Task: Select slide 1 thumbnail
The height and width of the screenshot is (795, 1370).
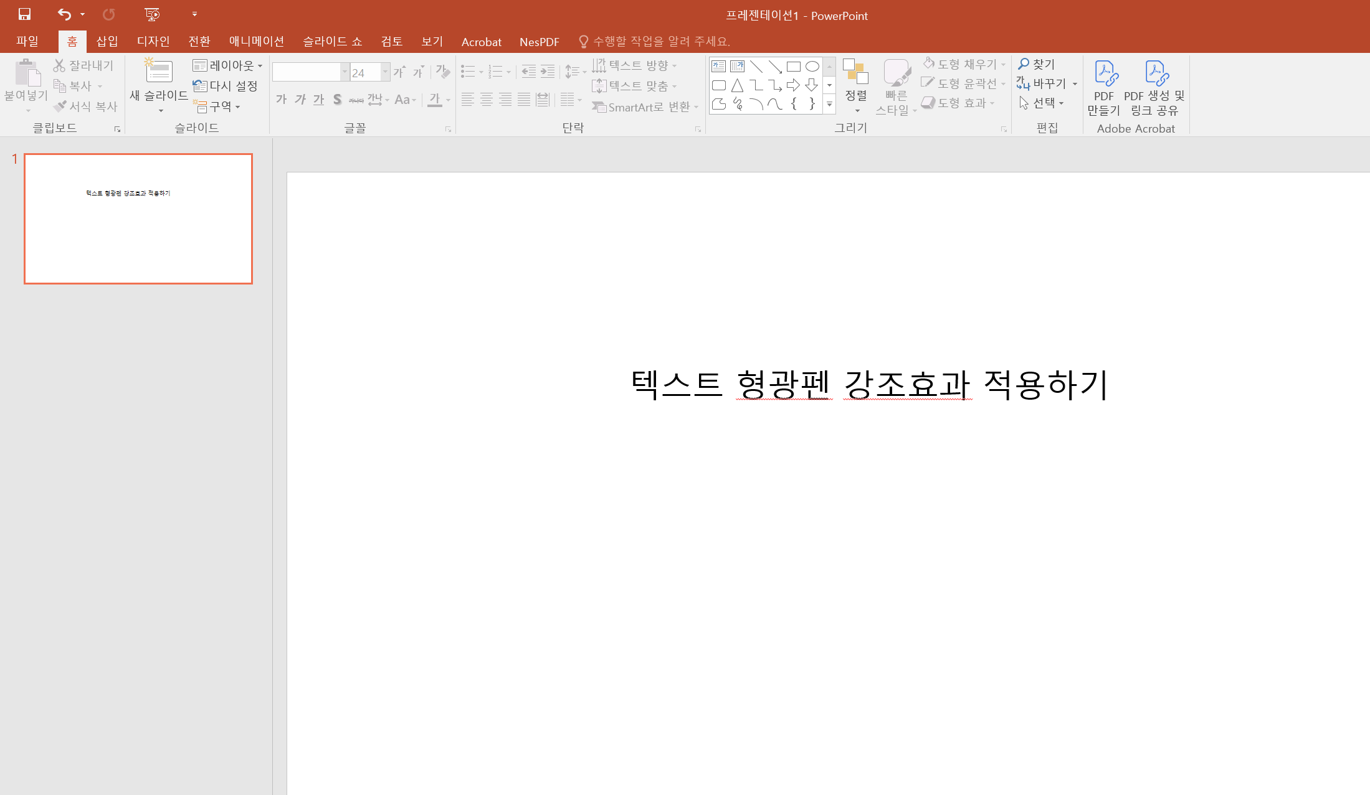Action: pyautogui.click(x=138, y=219)
